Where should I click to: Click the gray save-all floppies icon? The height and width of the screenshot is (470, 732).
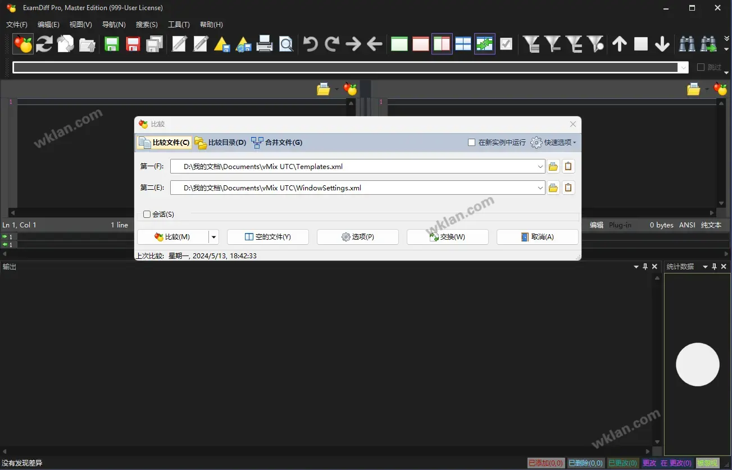[x=154, y=44]
